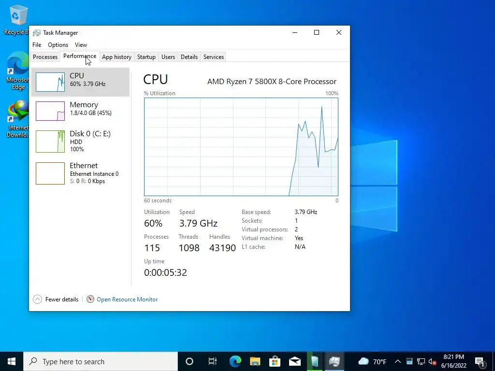The image size is (495, 371).
Task: Minimize the Task Manager window
Action: 295,32
